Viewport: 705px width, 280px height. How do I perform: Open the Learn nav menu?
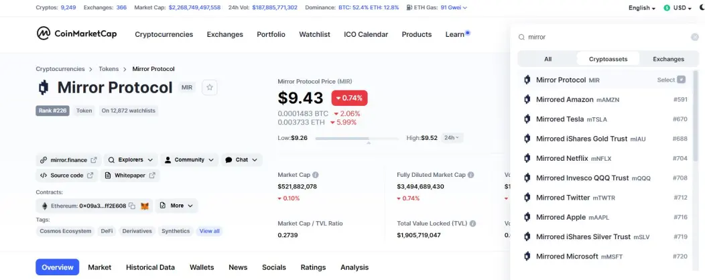pos(454,34)
